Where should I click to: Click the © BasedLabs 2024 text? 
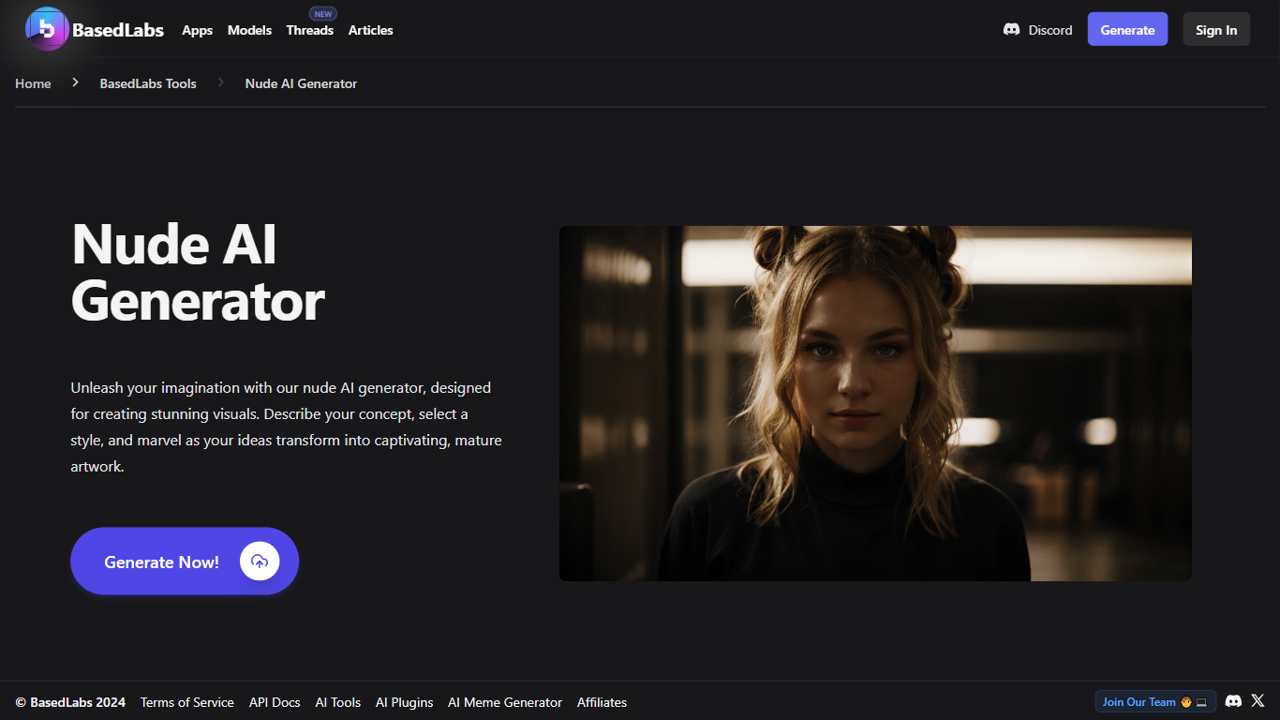click(70, 702)
